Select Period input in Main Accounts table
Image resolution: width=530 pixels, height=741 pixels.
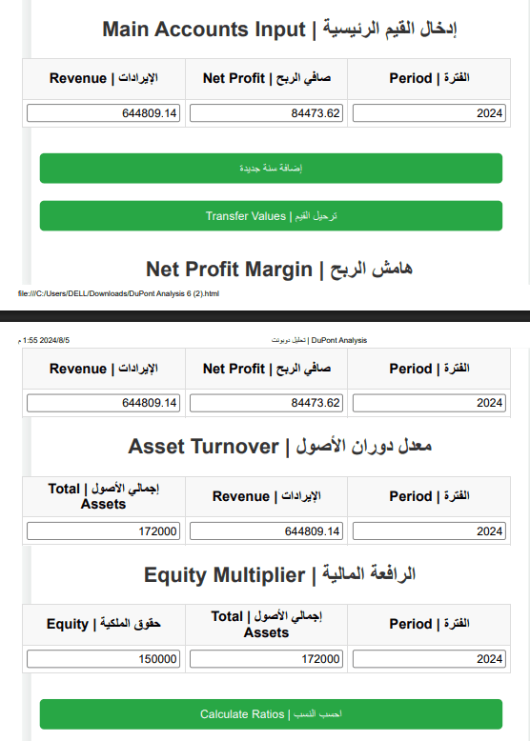pos(429,113)
